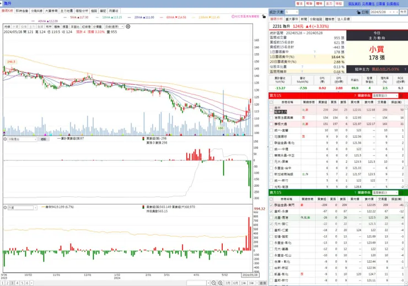This screenshot has width=408, height=286.
Task: Switch to the 主力地圖 tab
Action: [67, 11]
